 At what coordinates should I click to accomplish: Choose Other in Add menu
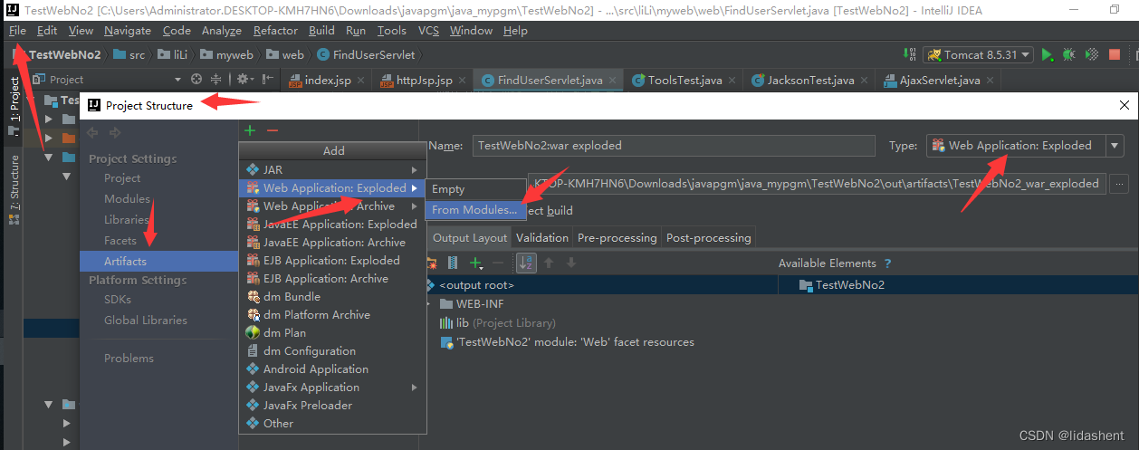(332, 423)
